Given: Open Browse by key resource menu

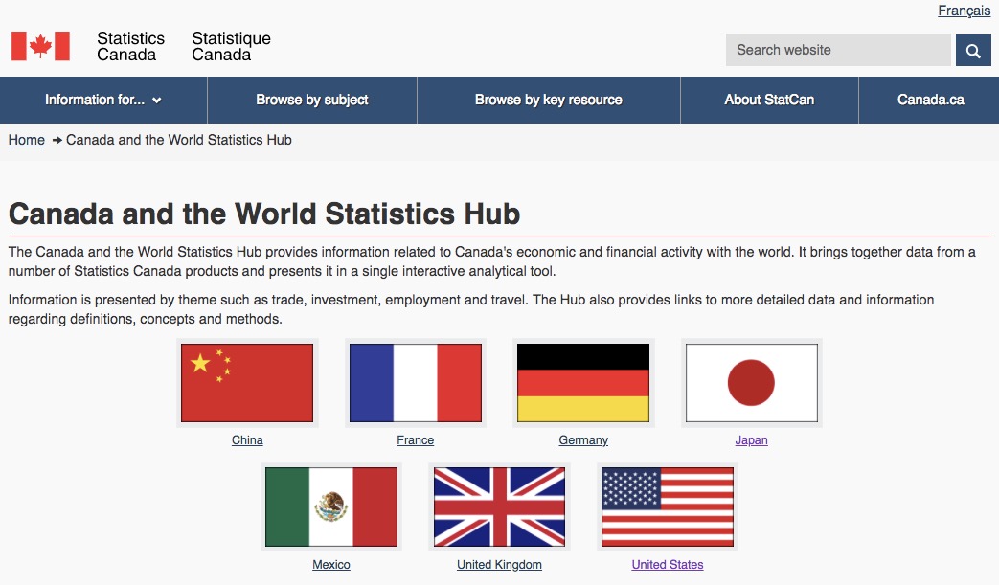Looking at the screenshot, I should pos(548,100).
